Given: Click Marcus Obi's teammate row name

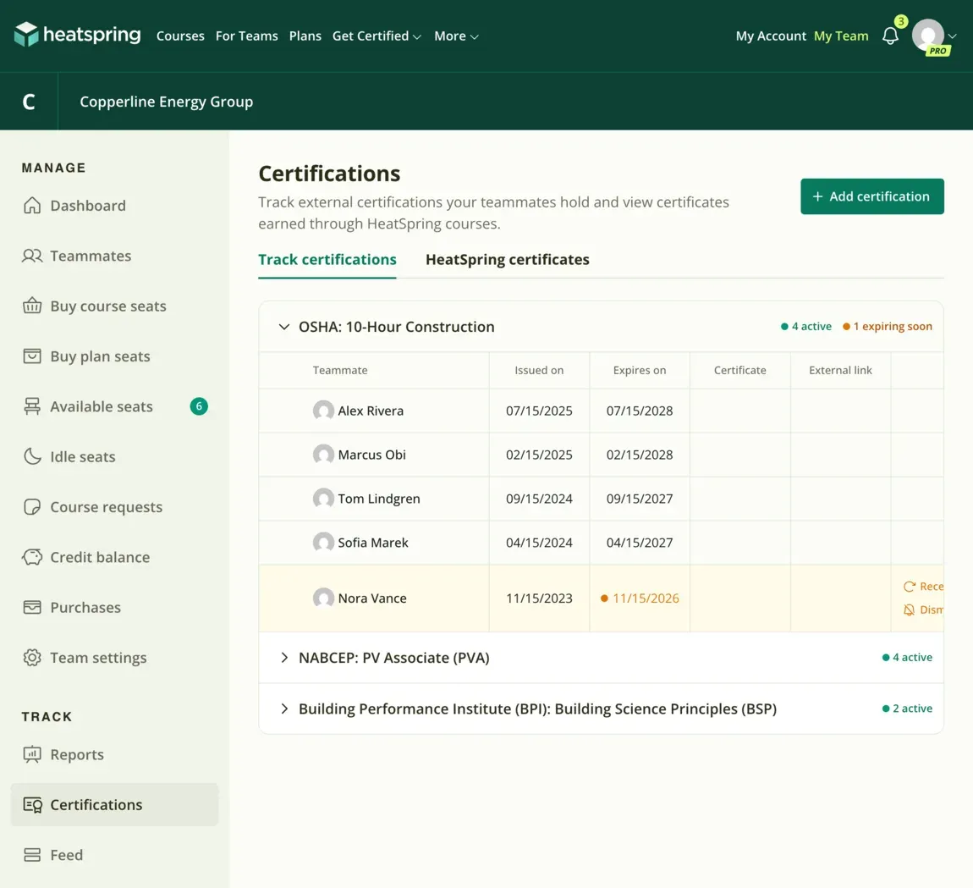Looking at the screenshot, I should coord(371,455).
